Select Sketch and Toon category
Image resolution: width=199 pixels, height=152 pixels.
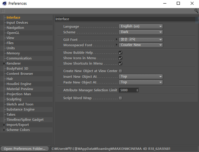[x=20, y=104]
